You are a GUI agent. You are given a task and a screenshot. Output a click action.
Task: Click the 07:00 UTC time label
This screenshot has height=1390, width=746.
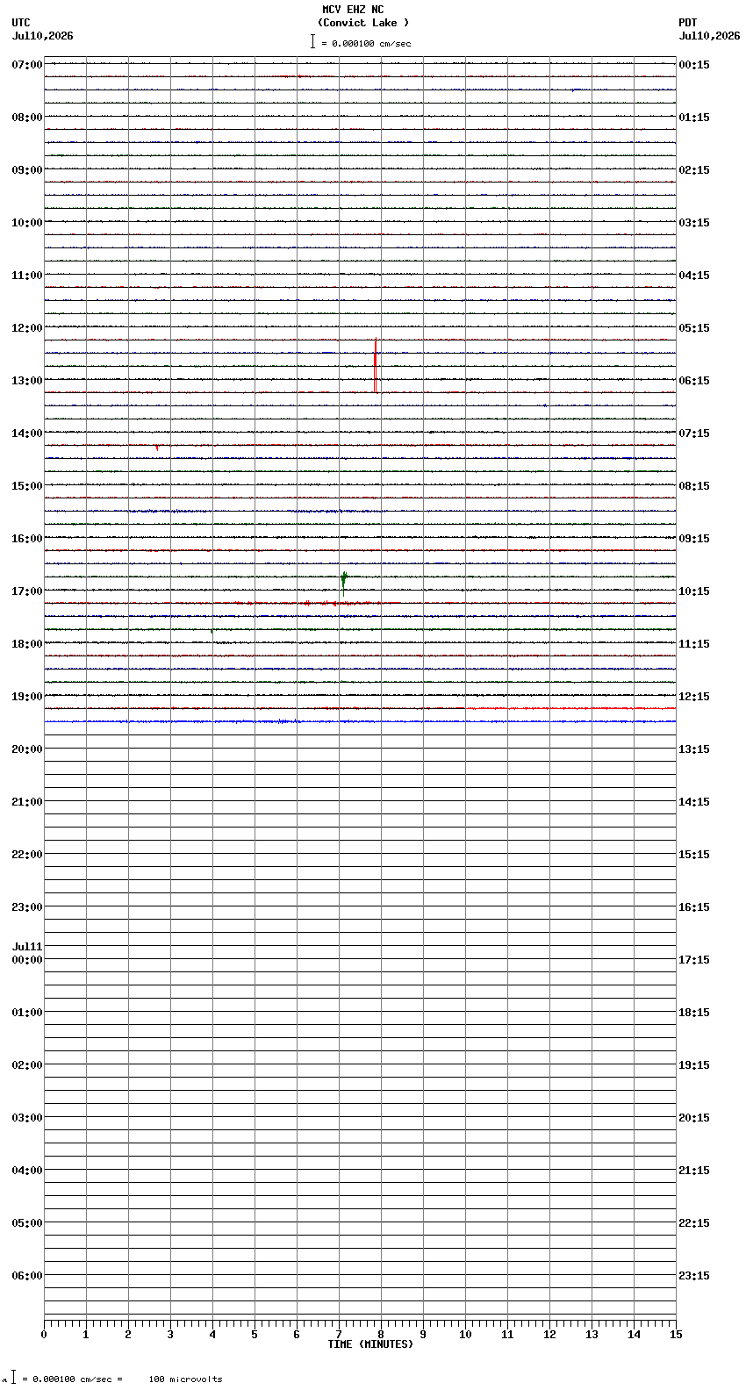(27, 65)
